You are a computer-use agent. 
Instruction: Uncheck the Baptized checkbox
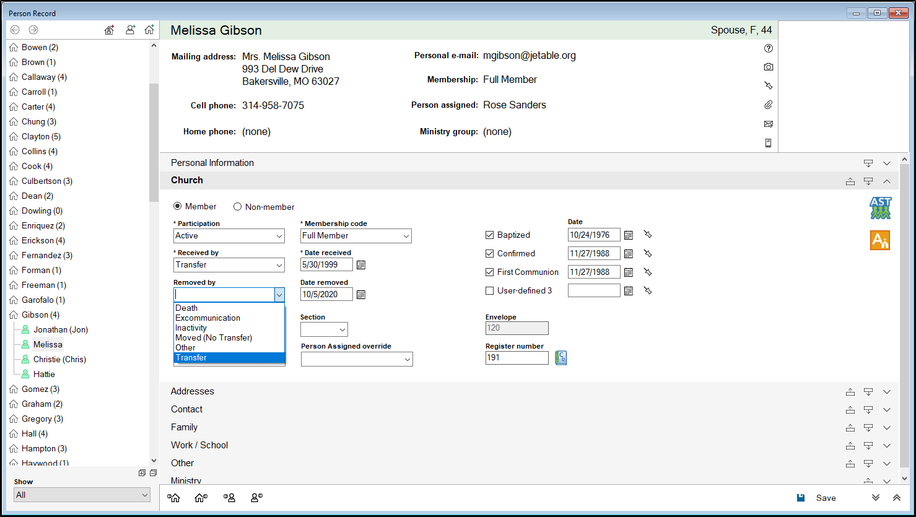pos(490,235)
